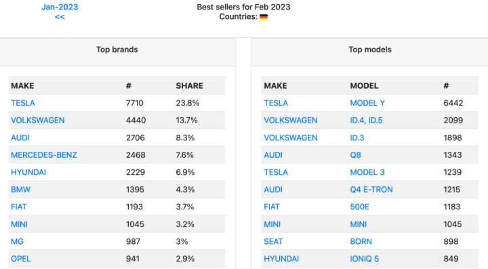Click the German flag icon
The width and height of the screenshot is (488, 269).
[264, 17]
